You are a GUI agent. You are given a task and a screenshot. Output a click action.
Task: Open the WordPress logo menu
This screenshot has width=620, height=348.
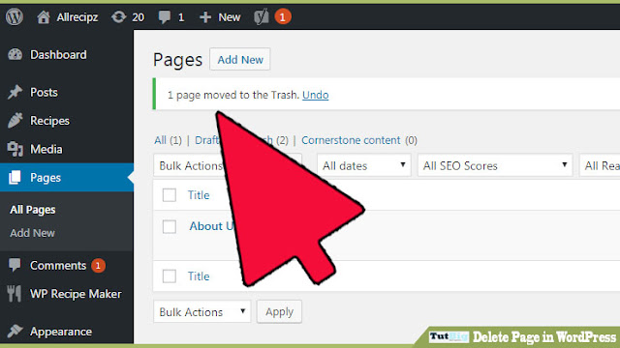15,17
